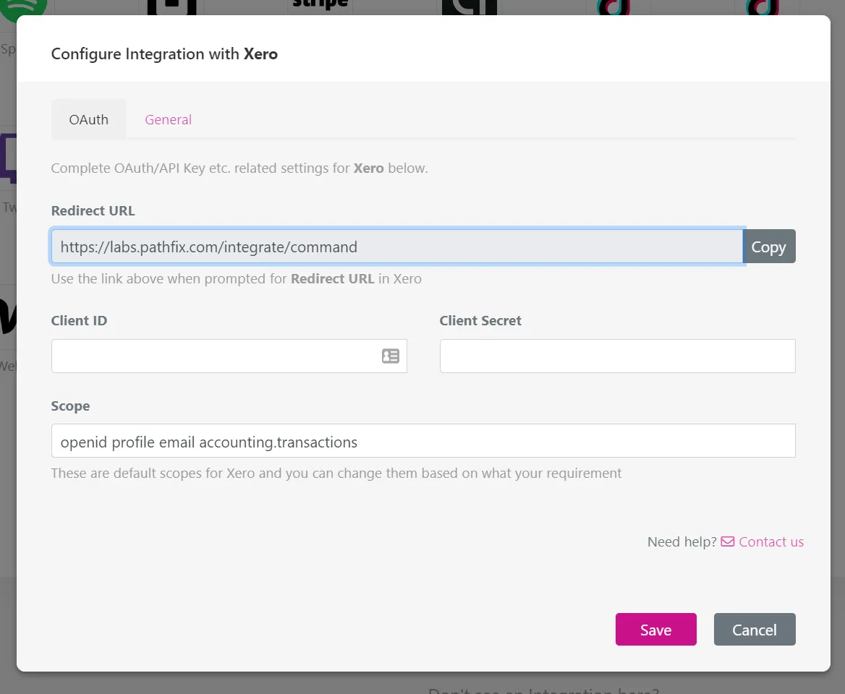The width and height of the screenshot is (845, 694).
Task: Click the Client Secret label
Action: pyautogui.click(x=480, y=321)
